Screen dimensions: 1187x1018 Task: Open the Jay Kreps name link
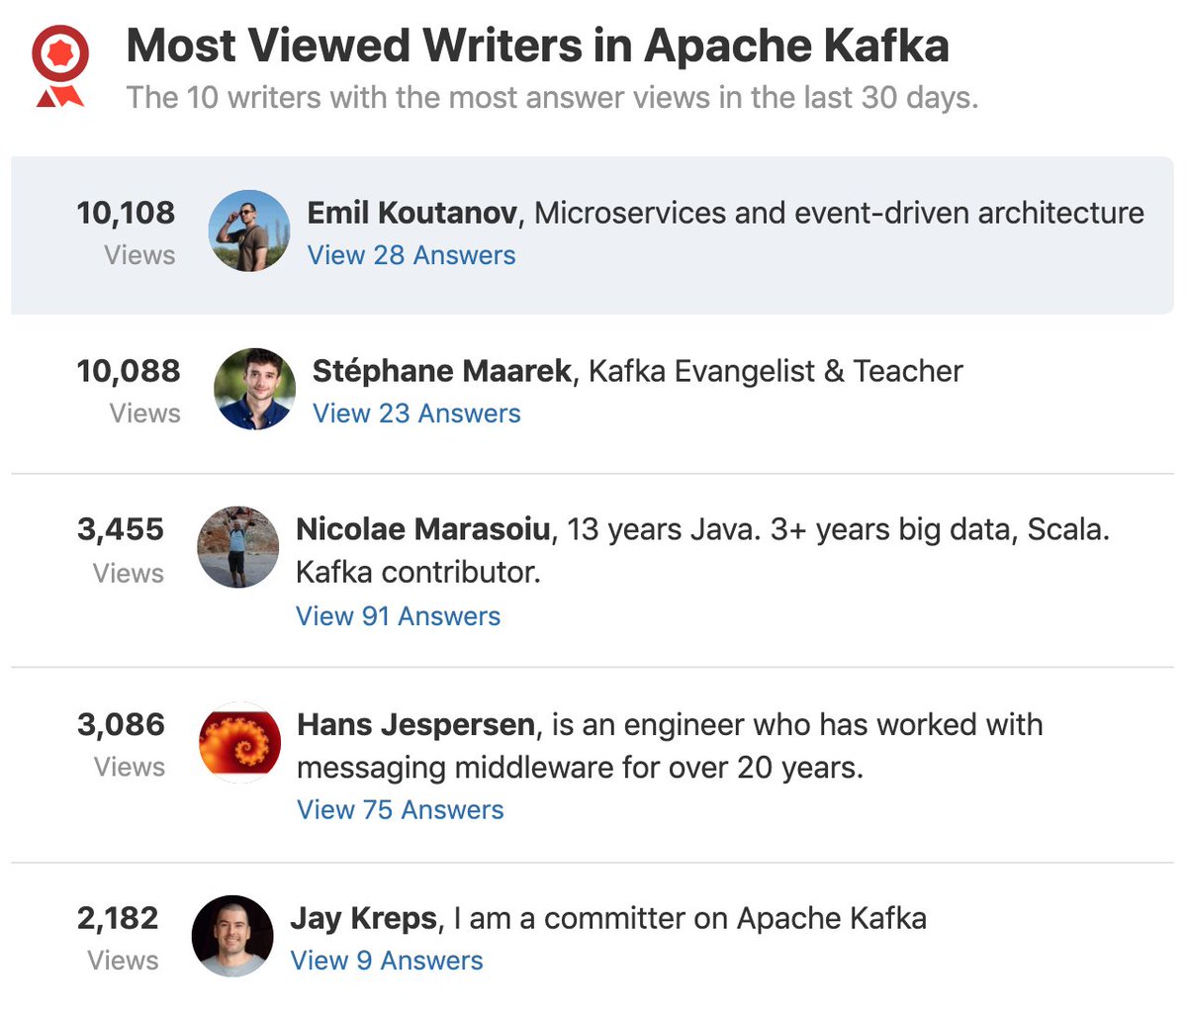[x=363, y=919]
